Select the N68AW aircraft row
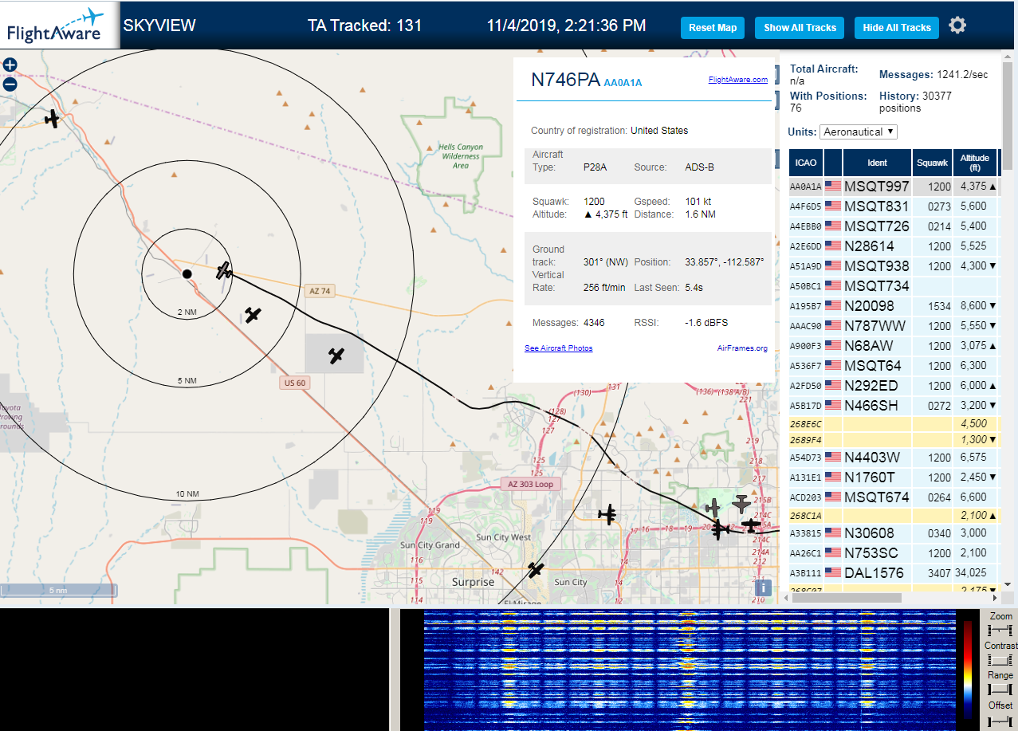1018x731 pixels. tap(893, 346)
